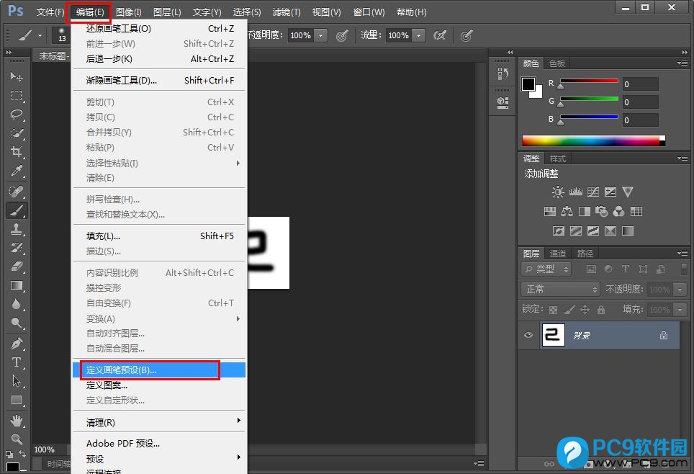Toggle lock image pixels
The width and height of the screenshot is (694, 474).
pyautogui.click(x=569, y=310)
